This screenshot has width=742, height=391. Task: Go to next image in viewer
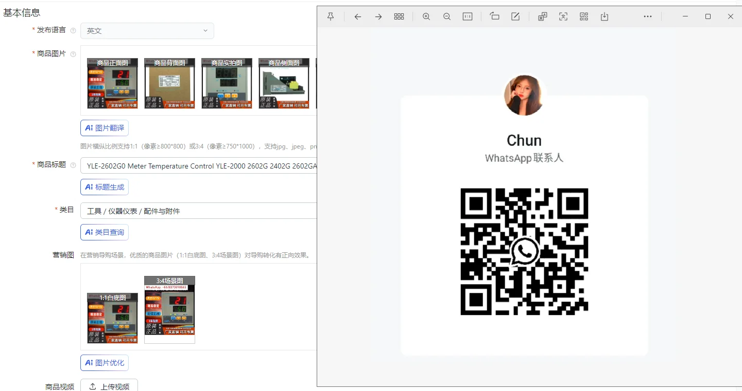378,16
